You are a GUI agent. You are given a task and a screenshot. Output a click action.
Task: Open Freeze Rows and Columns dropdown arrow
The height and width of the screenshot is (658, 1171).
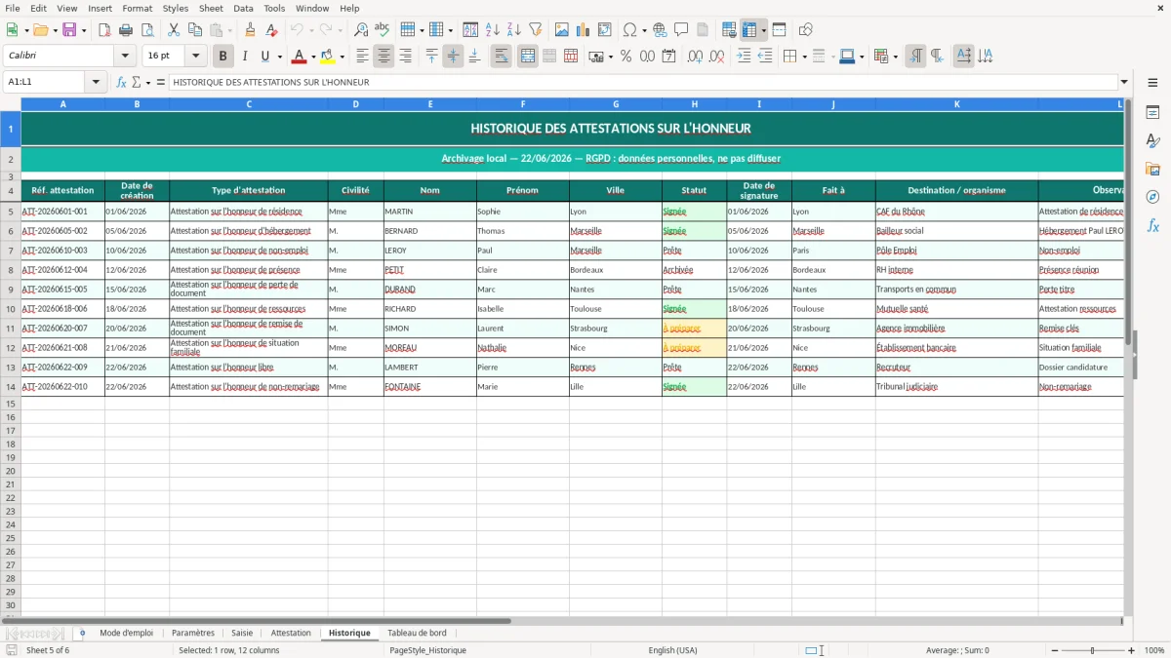(x=764, y=30)
